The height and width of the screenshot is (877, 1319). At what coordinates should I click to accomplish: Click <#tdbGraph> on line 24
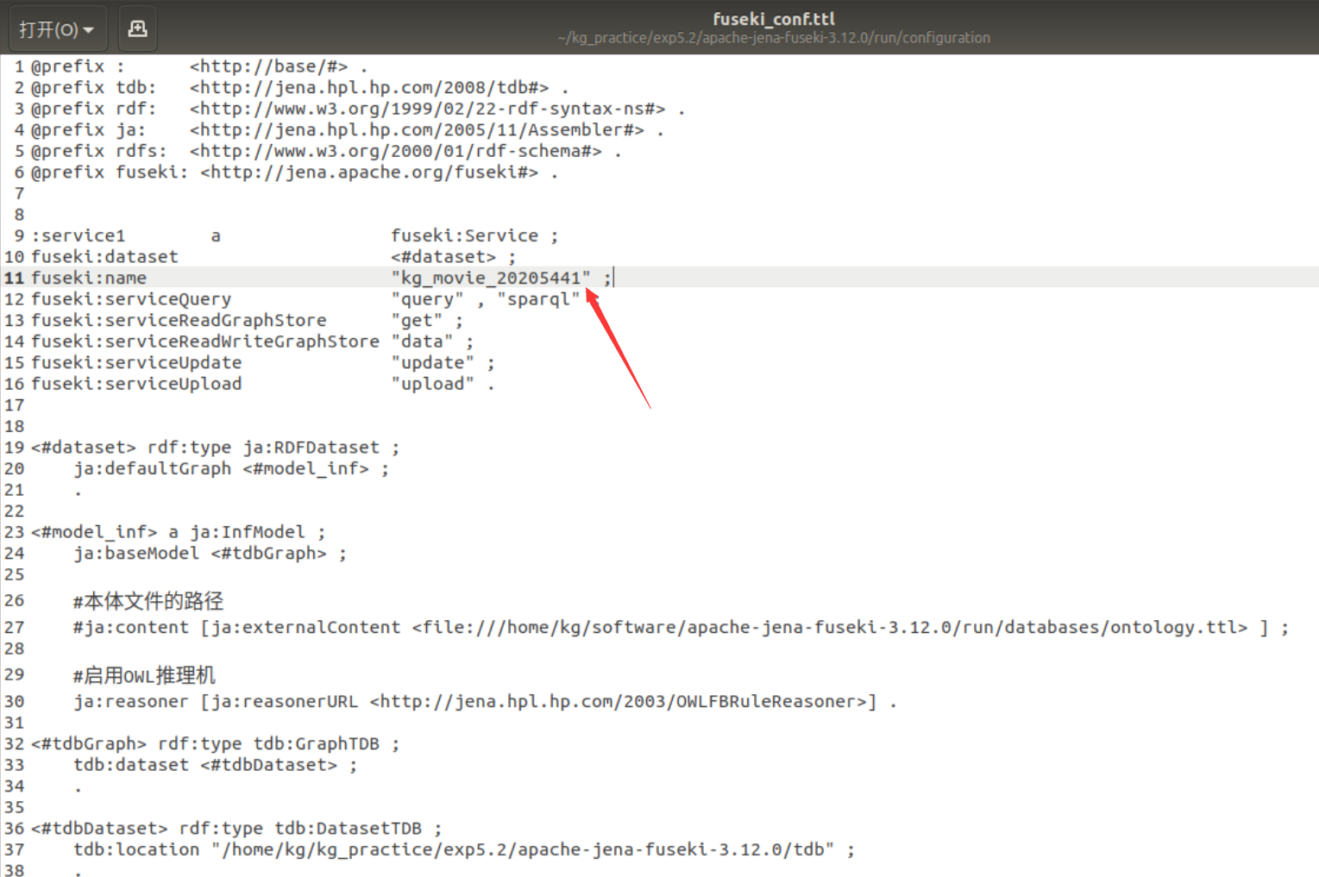pyautogui.click(x=269, y=553)
